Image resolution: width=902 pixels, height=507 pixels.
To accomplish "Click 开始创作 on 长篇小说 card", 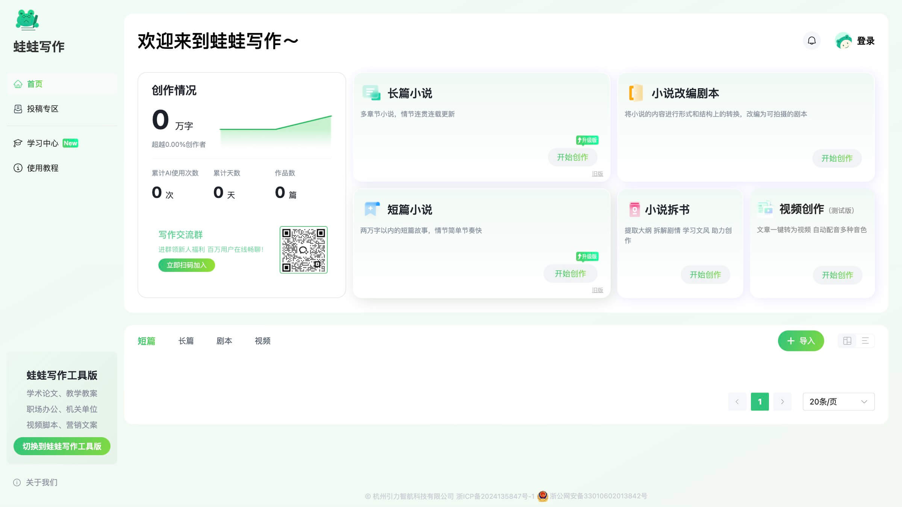I will click(572, 157).
